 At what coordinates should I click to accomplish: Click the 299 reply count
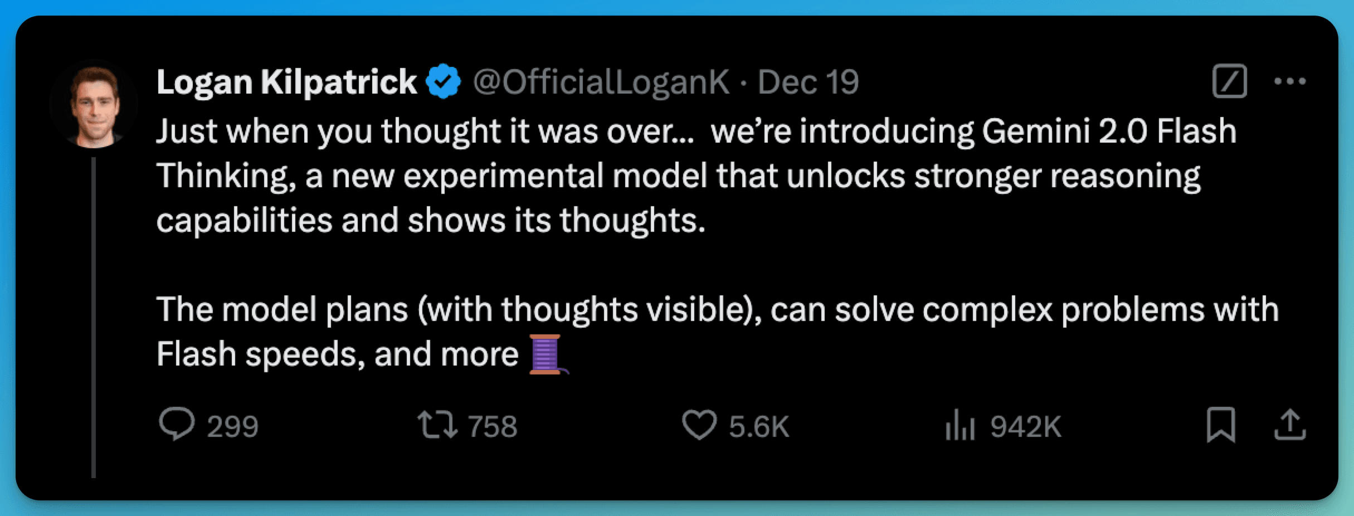click(233, 426)
